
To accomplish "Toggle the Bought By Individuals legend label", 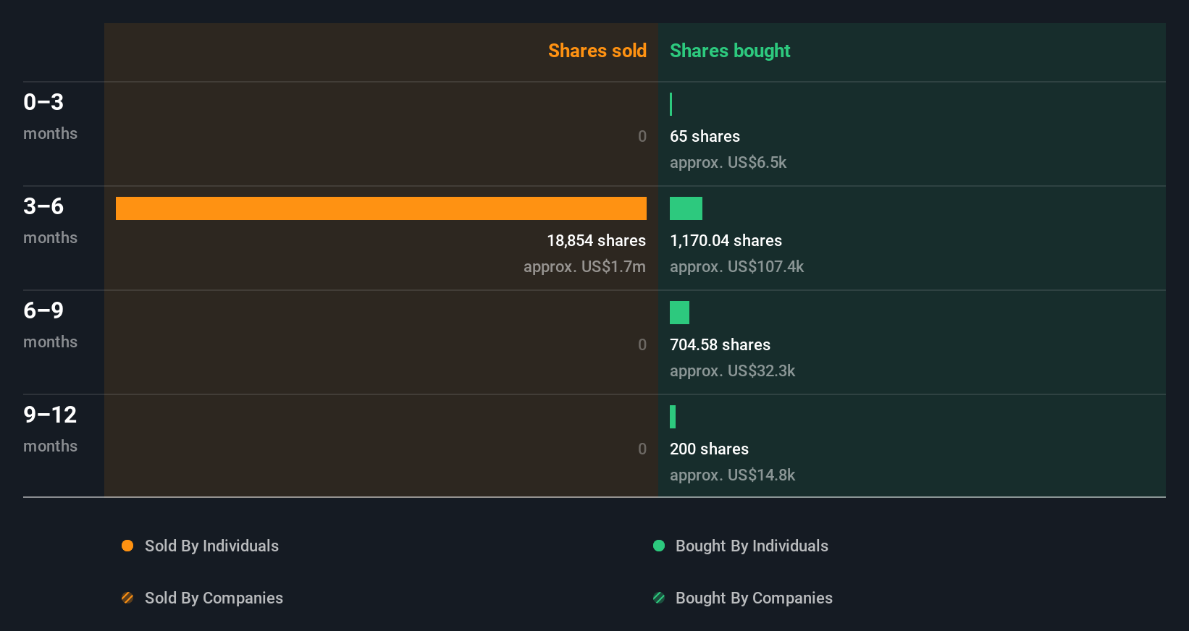I will click(x=752, y=546).
